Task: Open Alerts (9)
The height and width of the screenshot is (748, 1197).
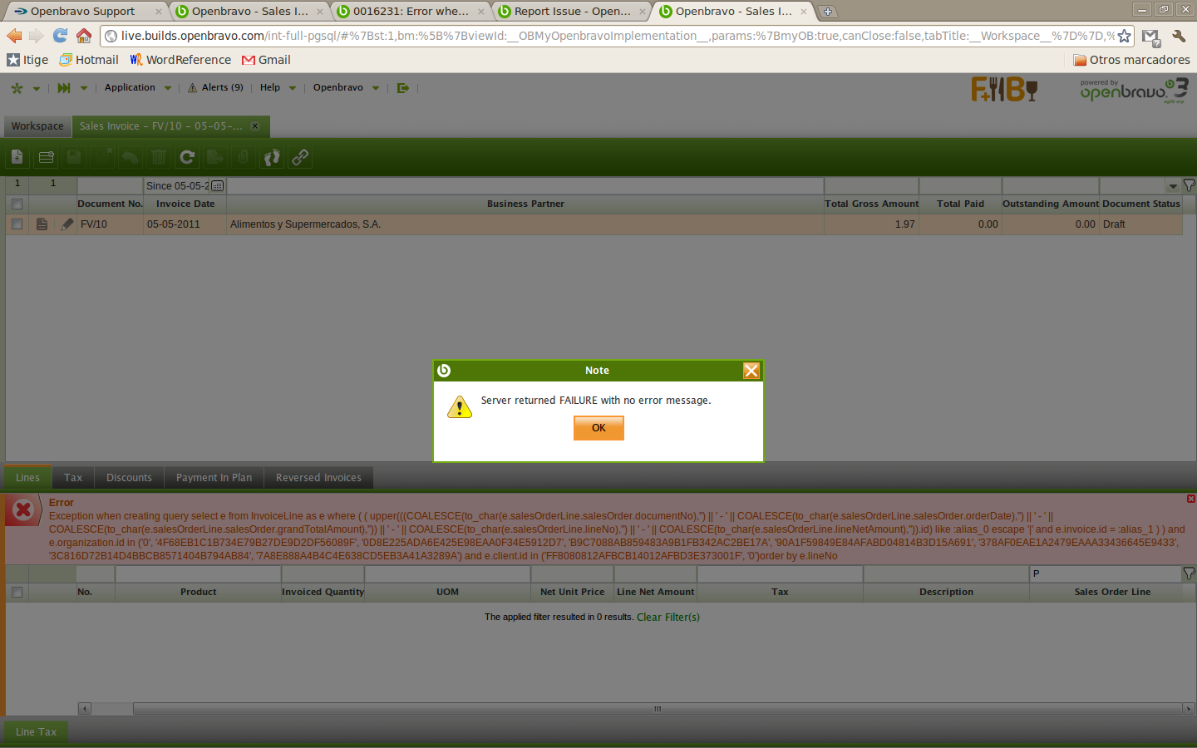Action: click(215, 87)
